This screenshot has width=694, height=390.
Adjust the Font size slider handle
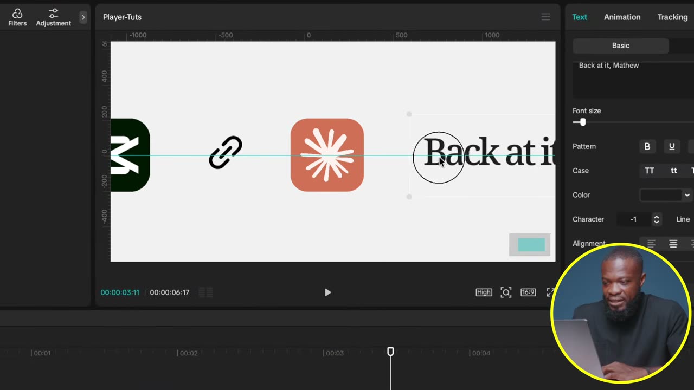click(582, 122)
